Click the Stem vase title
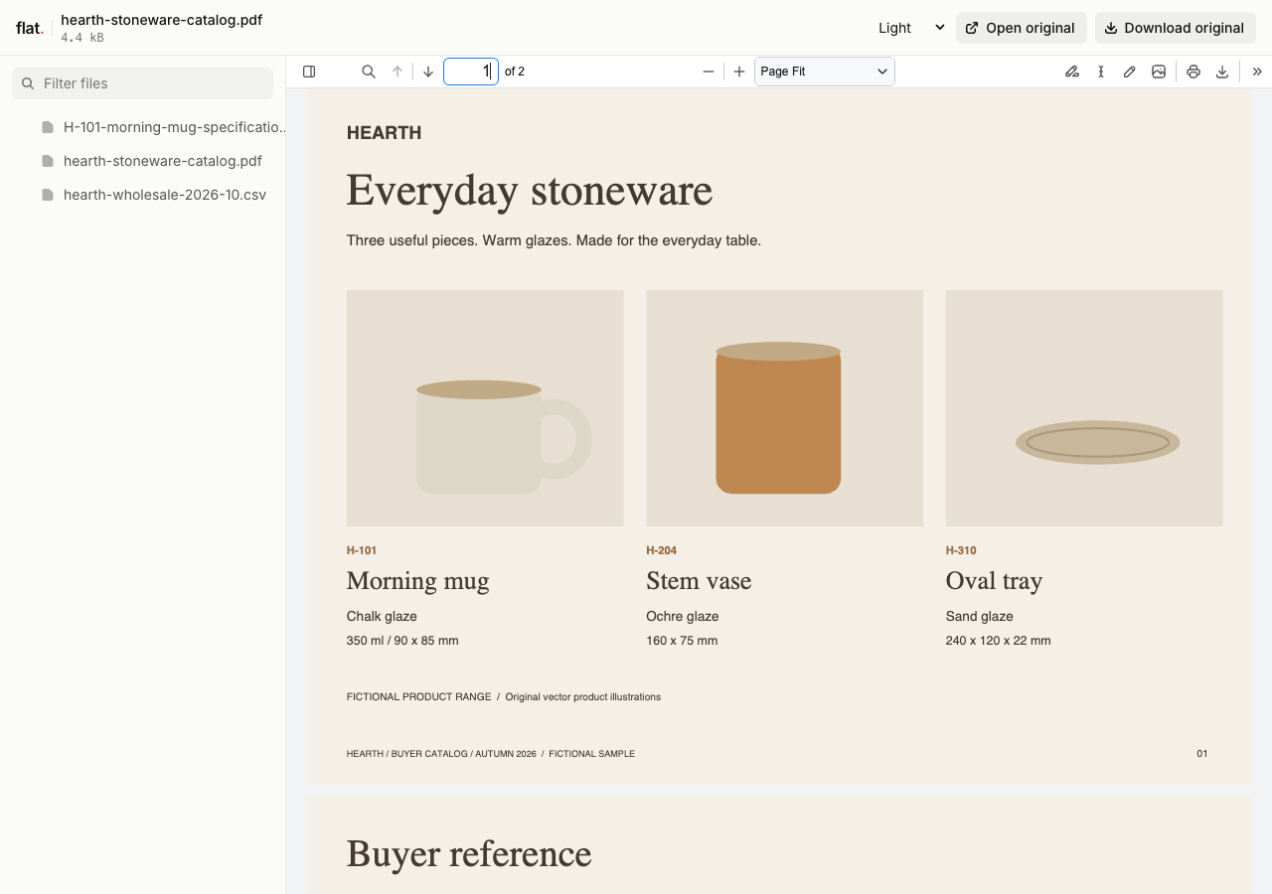 [x=699, y=581]
